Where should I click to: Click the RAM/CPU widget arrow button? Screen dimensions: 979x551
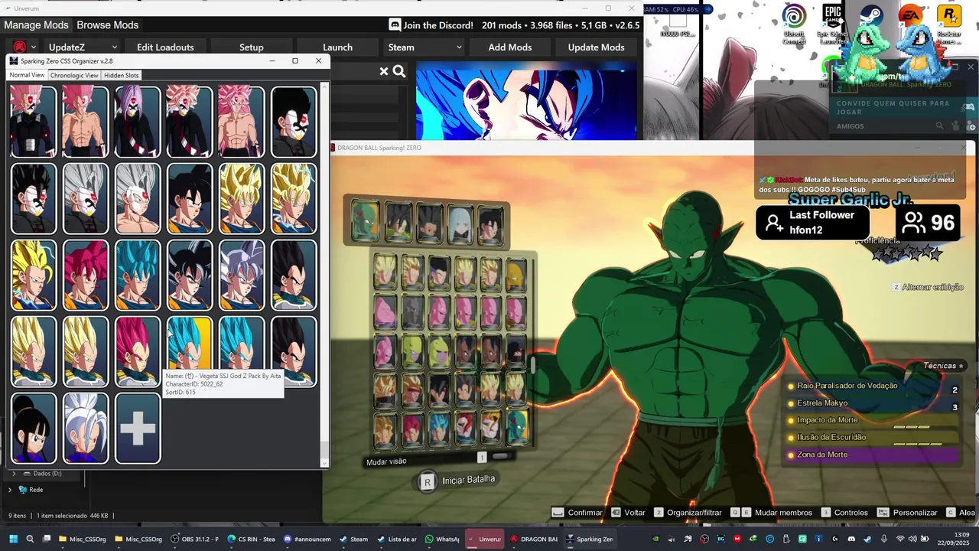(x=707, y=9)
